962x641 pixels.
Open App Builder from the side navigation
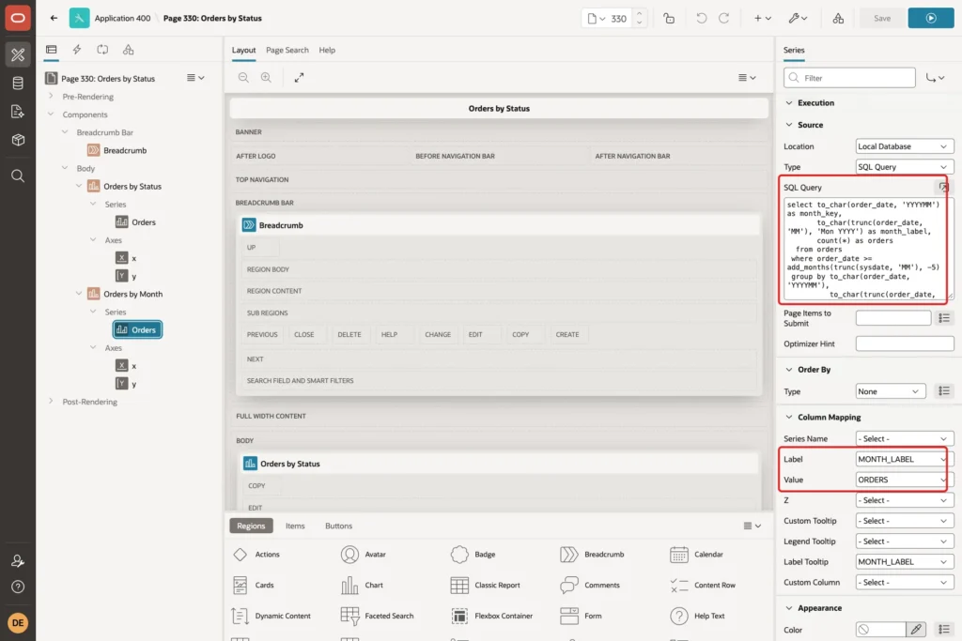coord(18,54)
